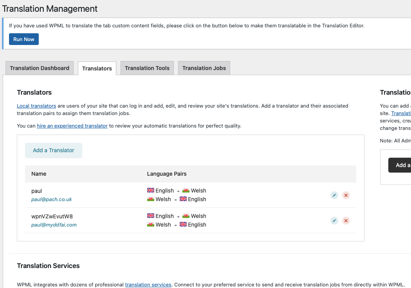Click the Run Now button
This screenshot has width=411, height=288.
(24, 39)
